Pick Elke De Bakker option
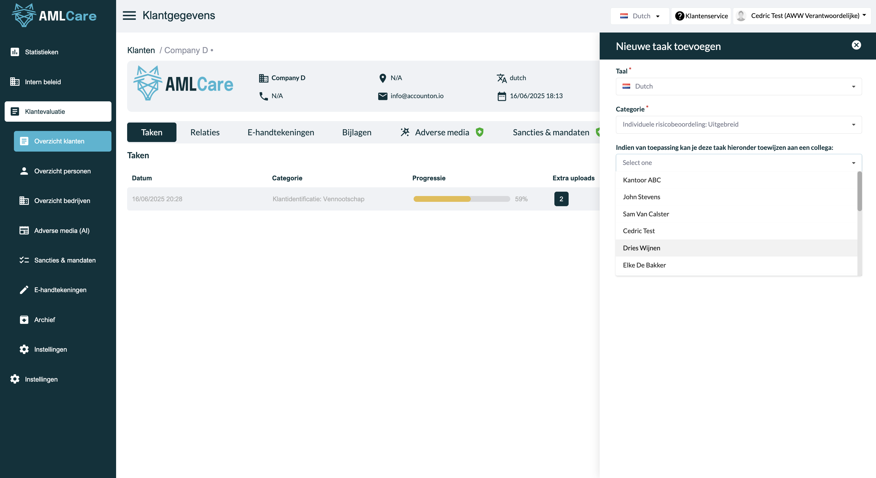The height and width of the screenshot is (478, 876). tap(736, 265)
